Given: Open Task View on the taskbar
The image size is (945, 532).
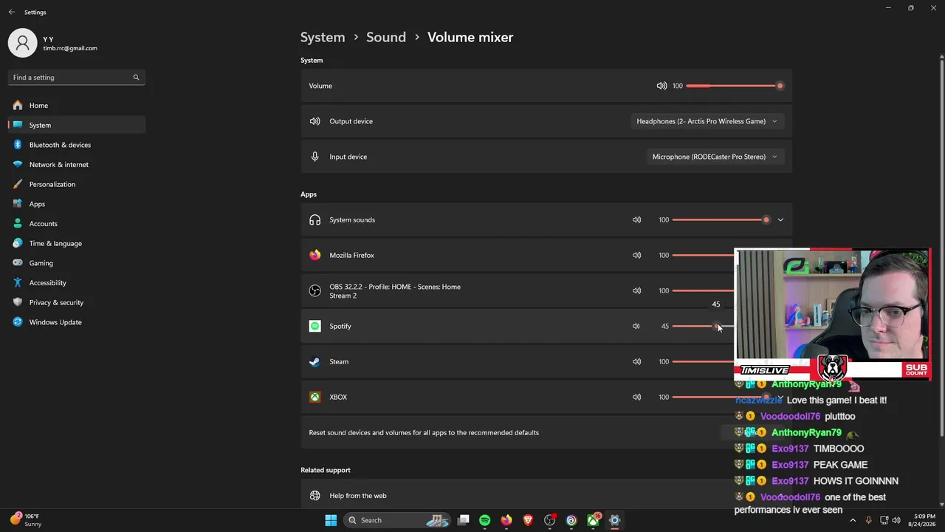Looking at the screenshot, I should [463, 520].
